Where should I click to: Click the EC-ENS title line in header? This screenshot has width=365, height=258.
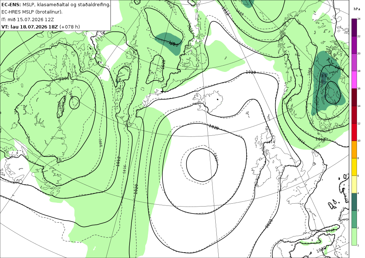(x=56, y=4)
